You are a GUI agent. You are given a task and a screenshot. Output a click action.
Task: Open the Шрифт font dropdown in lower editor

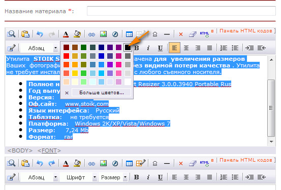[x=78, y=177]
